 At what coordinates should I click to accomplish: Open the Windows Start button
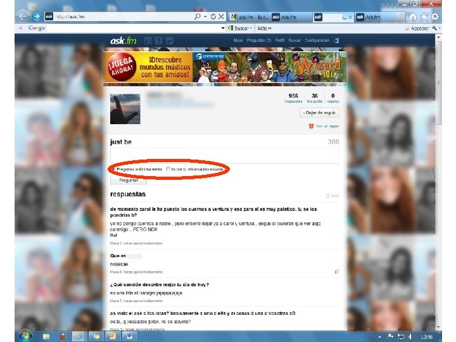[x=25, y=336]
